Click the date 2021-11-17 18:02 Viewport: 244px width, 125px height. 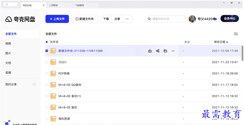(225, 85)
